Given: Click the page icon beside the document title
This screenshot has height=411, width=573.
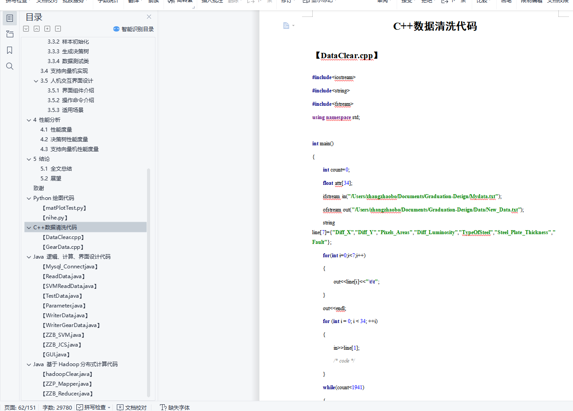Looking at the screenshot, I should (x=286, y=26).
